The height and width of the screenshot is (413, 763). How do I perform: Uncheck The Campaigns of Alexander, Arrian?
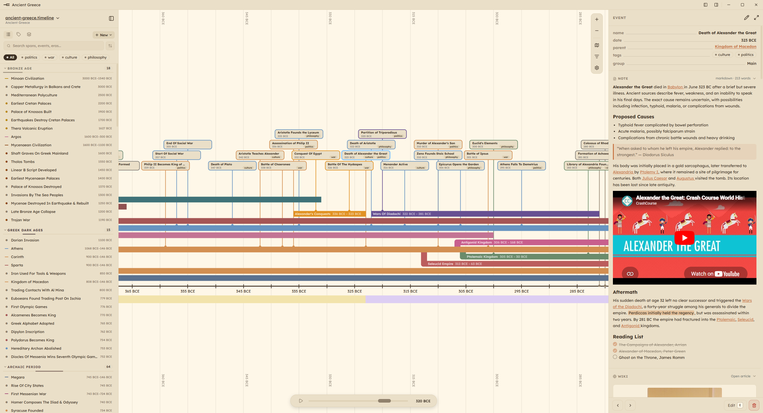pos(615,344)
